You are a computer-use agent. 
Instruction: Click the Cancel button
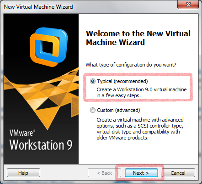[x=178, y=173]
